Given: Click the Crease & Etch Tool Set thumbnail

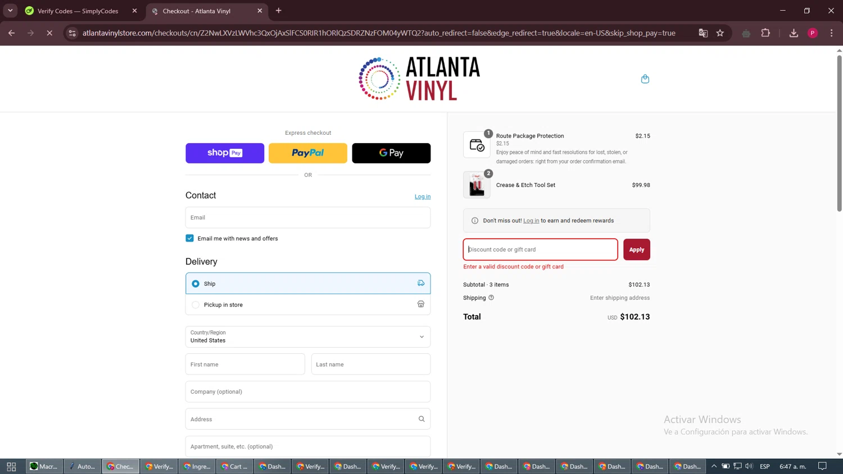Looking at the screenshot, I should point(477,185).
